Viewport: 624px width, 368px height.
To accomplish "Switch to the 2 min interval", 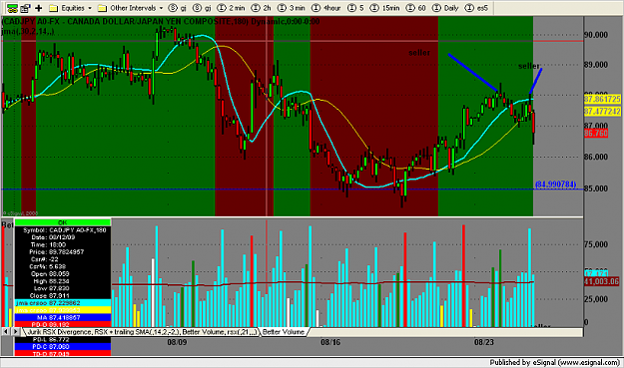I will point(232,8).
